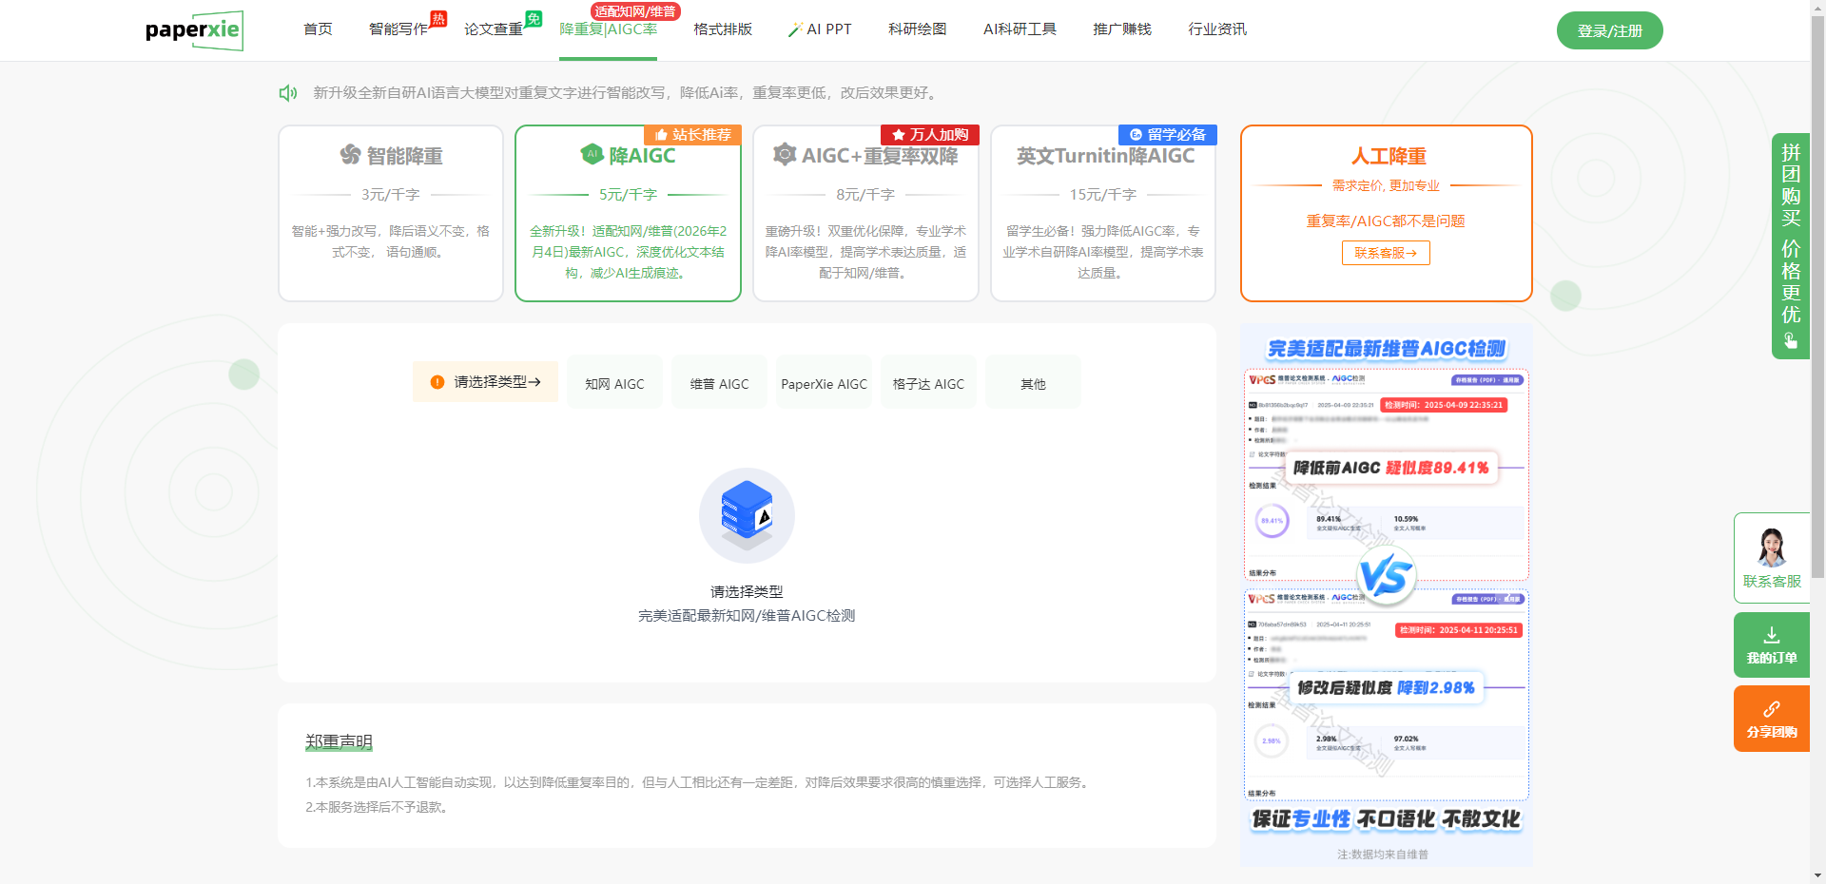The height and width of the screenshot is (884, 1826).
Task: Click the 联系客服 button in 人工降重 card
Action: (x=1386, y=253)
